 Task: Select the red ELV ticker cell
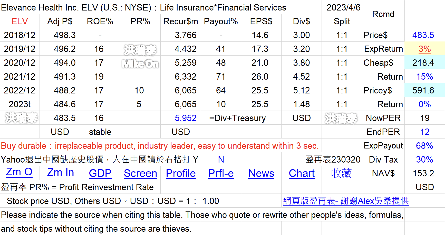point(20,21)
